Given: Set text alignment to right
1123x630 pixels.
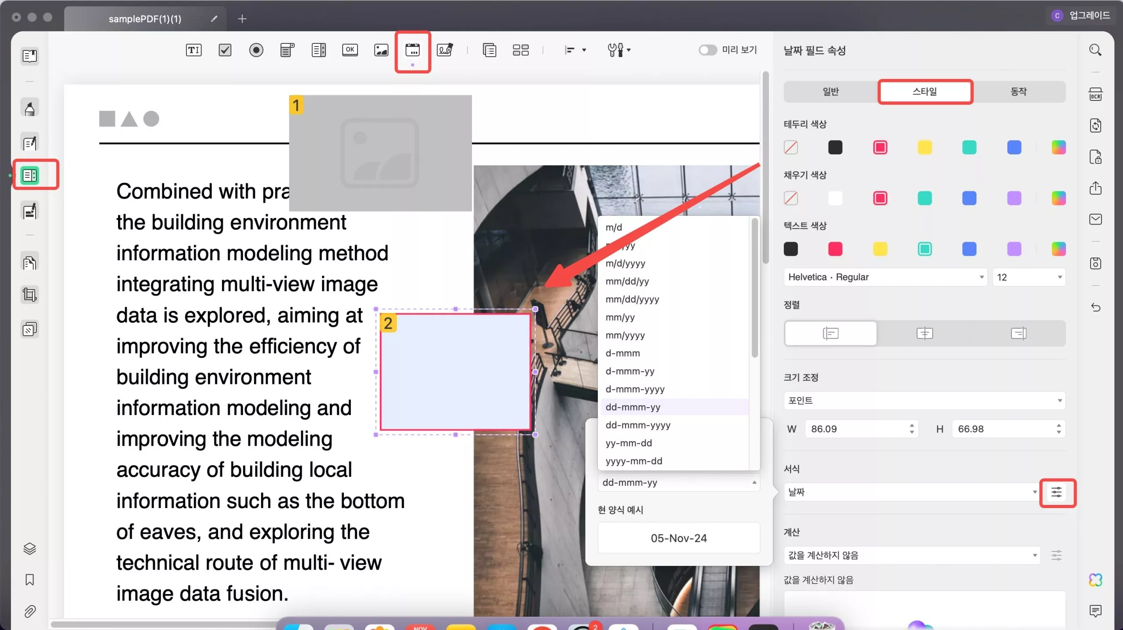Looking at the screenshot, I should [1019, 334].
